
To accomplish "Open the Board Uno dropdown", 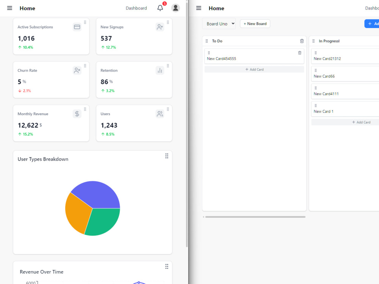I will click(x=219, y=23).
